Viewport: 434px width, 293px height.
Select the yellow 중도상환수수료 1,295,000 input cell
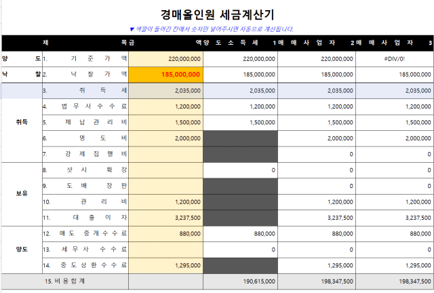click(x=165, y=265)
